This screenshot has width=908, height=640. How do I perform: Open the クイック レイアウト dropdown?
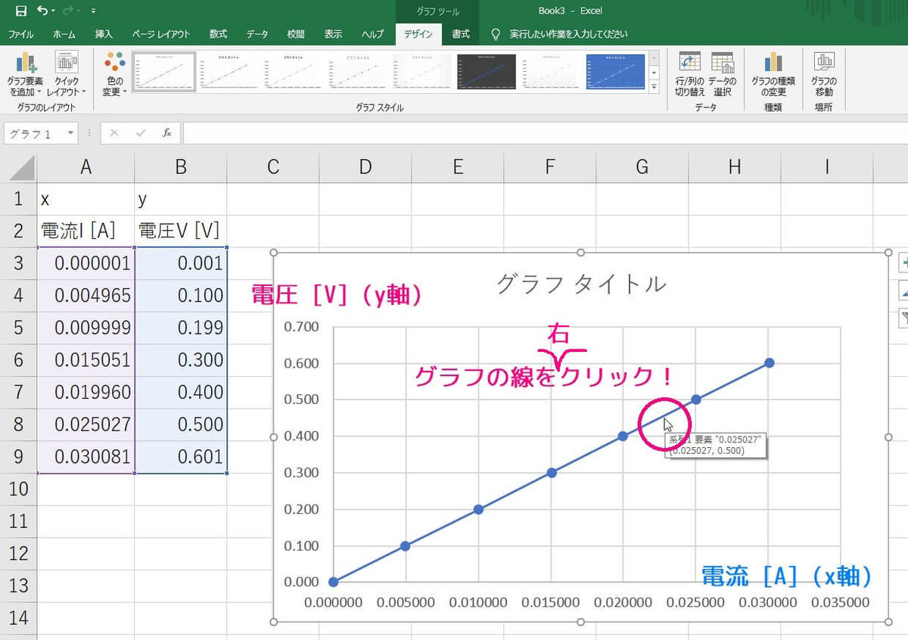pos(67,74)
